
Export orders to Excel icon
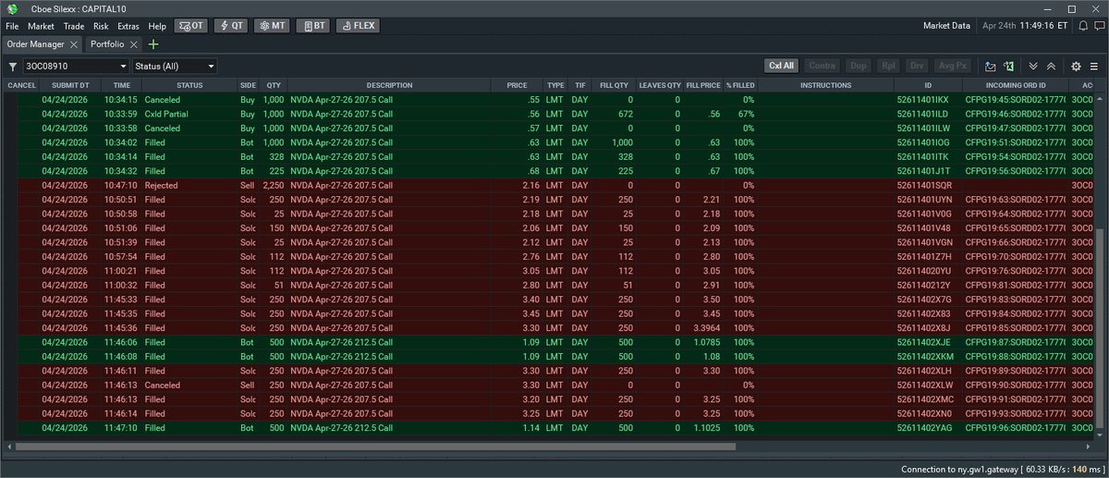coord(1008,67)
